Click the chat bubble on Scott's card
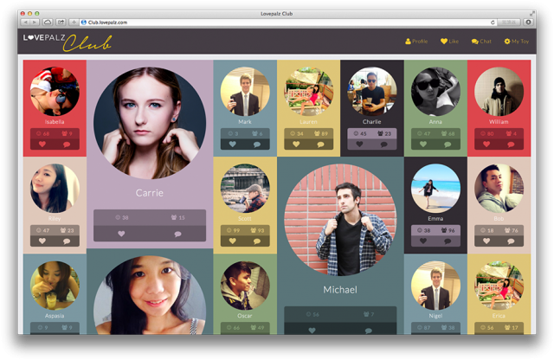This screenshot has width=554, height=360. point(257,241)
